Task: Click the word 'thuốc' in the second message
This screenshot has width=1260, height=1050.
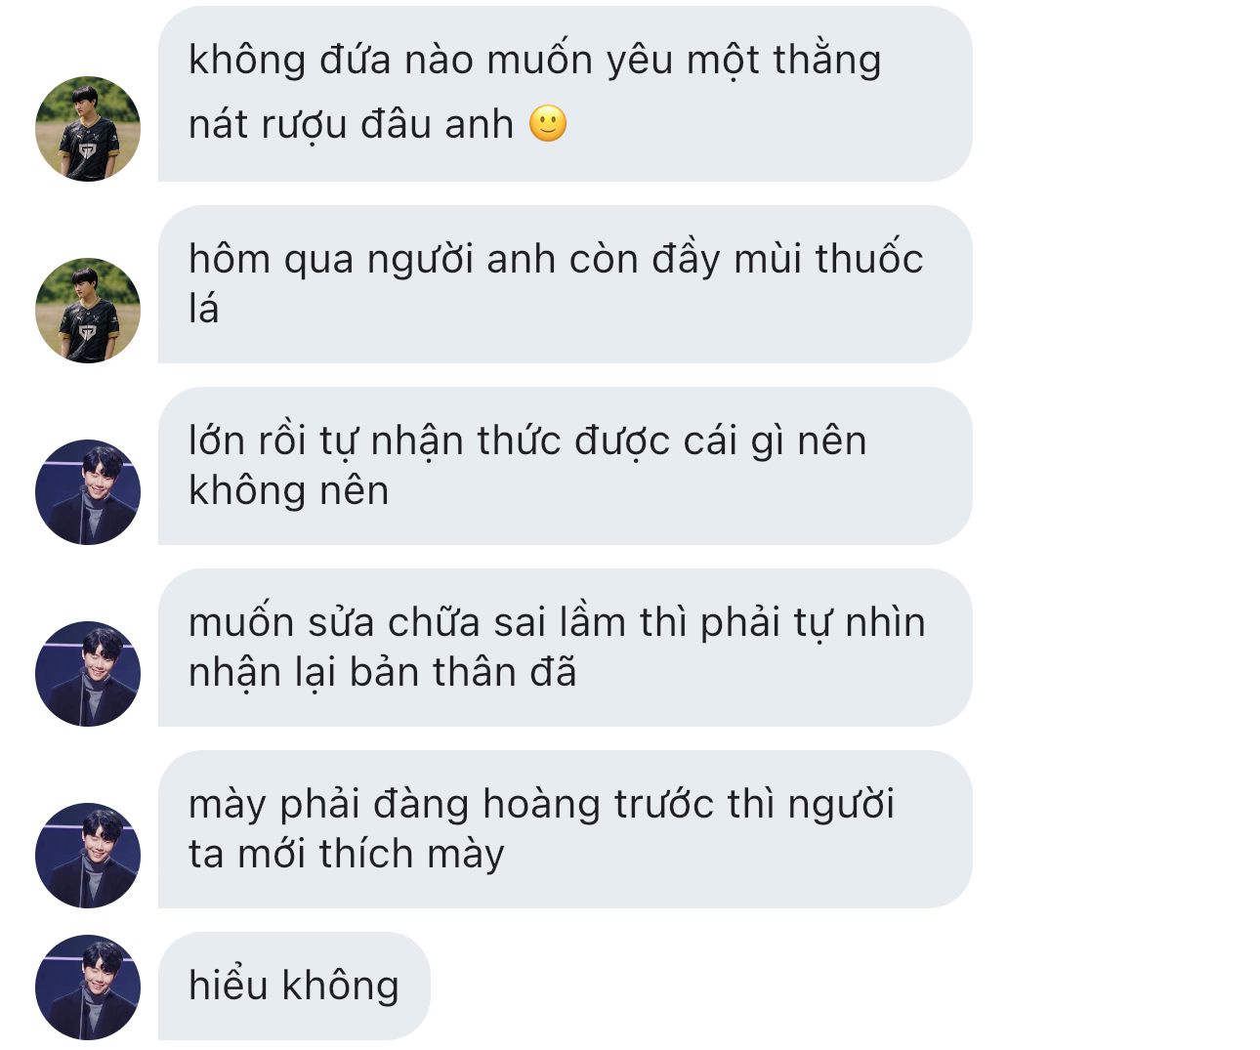Action: coord(868,260)
